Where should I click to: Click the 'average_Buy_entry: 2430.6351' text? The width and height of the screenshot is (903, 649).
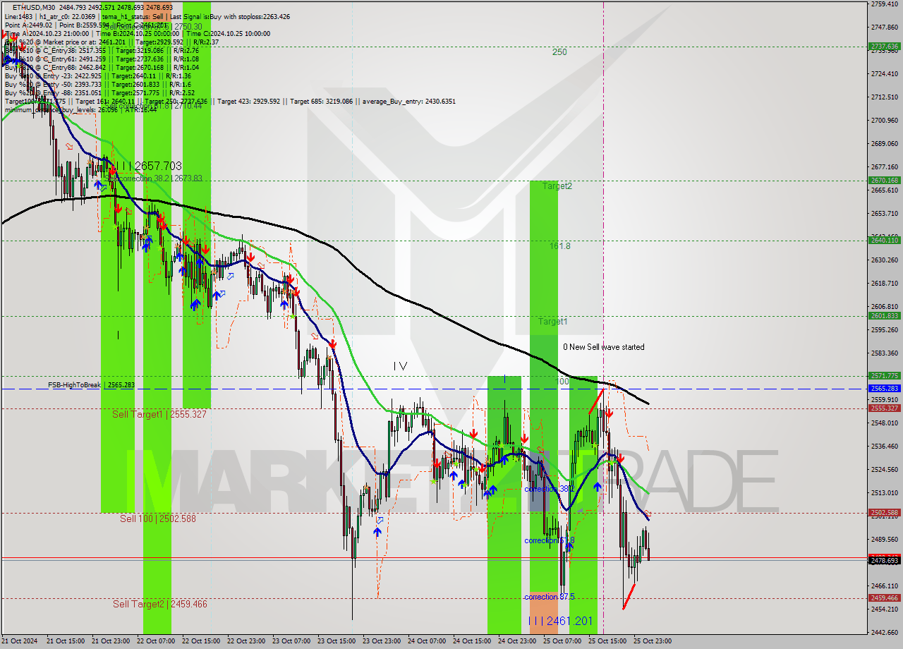point(409,102)
